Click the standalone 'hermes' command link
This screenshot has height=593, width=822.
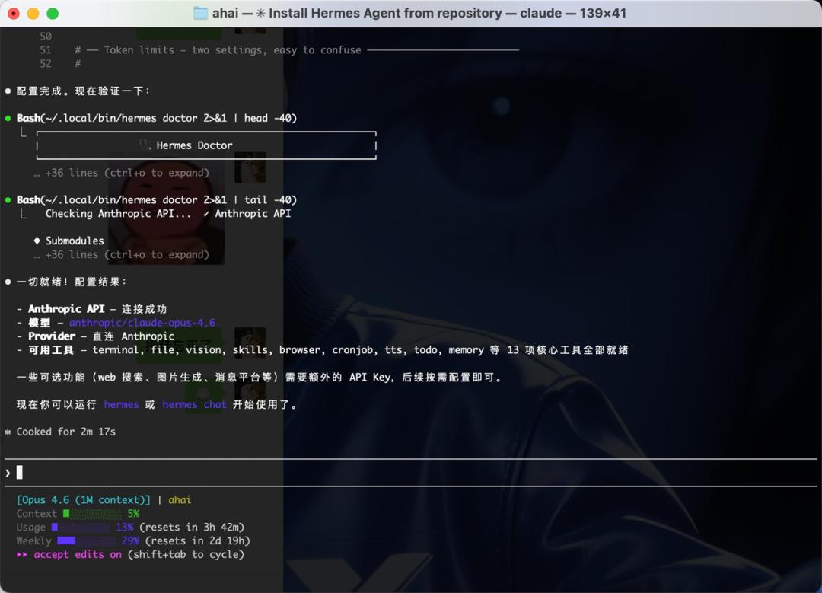(121, 404)
